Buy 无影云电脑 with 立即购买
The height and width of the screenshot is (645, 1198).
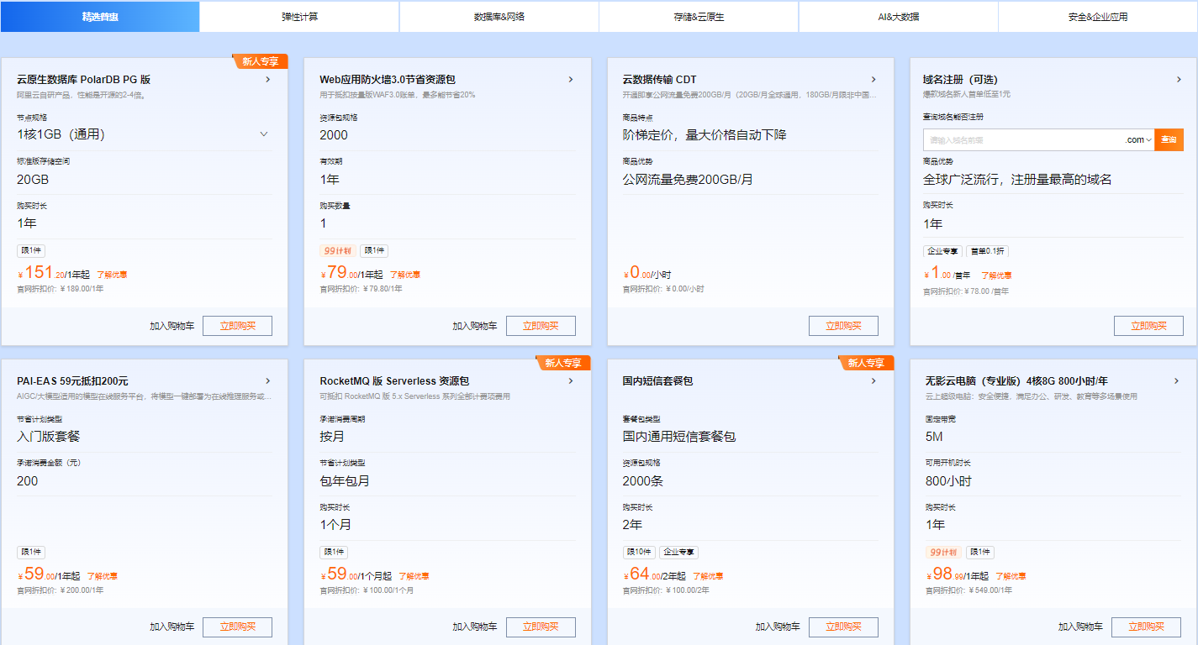[x=1146, y=627]
